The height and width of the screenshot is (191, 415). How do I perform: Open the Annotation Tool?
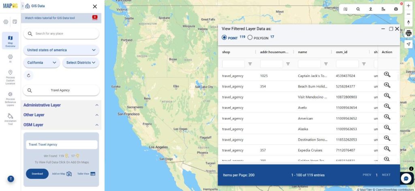pyautogui.click(x=10, y=119)
